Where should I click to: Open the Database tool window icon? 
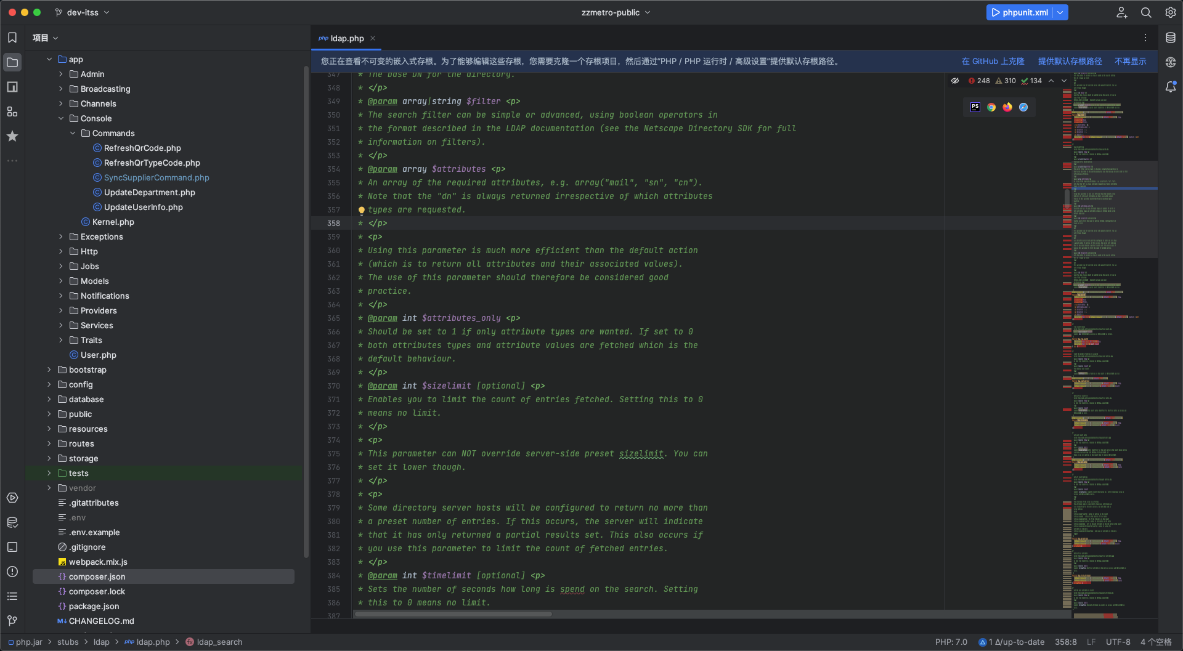(1171, 38)
